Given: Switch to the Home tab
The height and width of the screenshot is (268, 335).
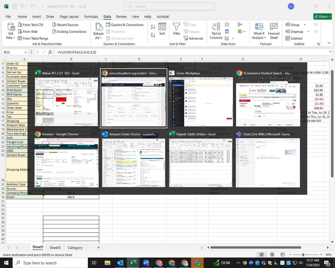Looking at the screenshot, I should coord(22,16).
